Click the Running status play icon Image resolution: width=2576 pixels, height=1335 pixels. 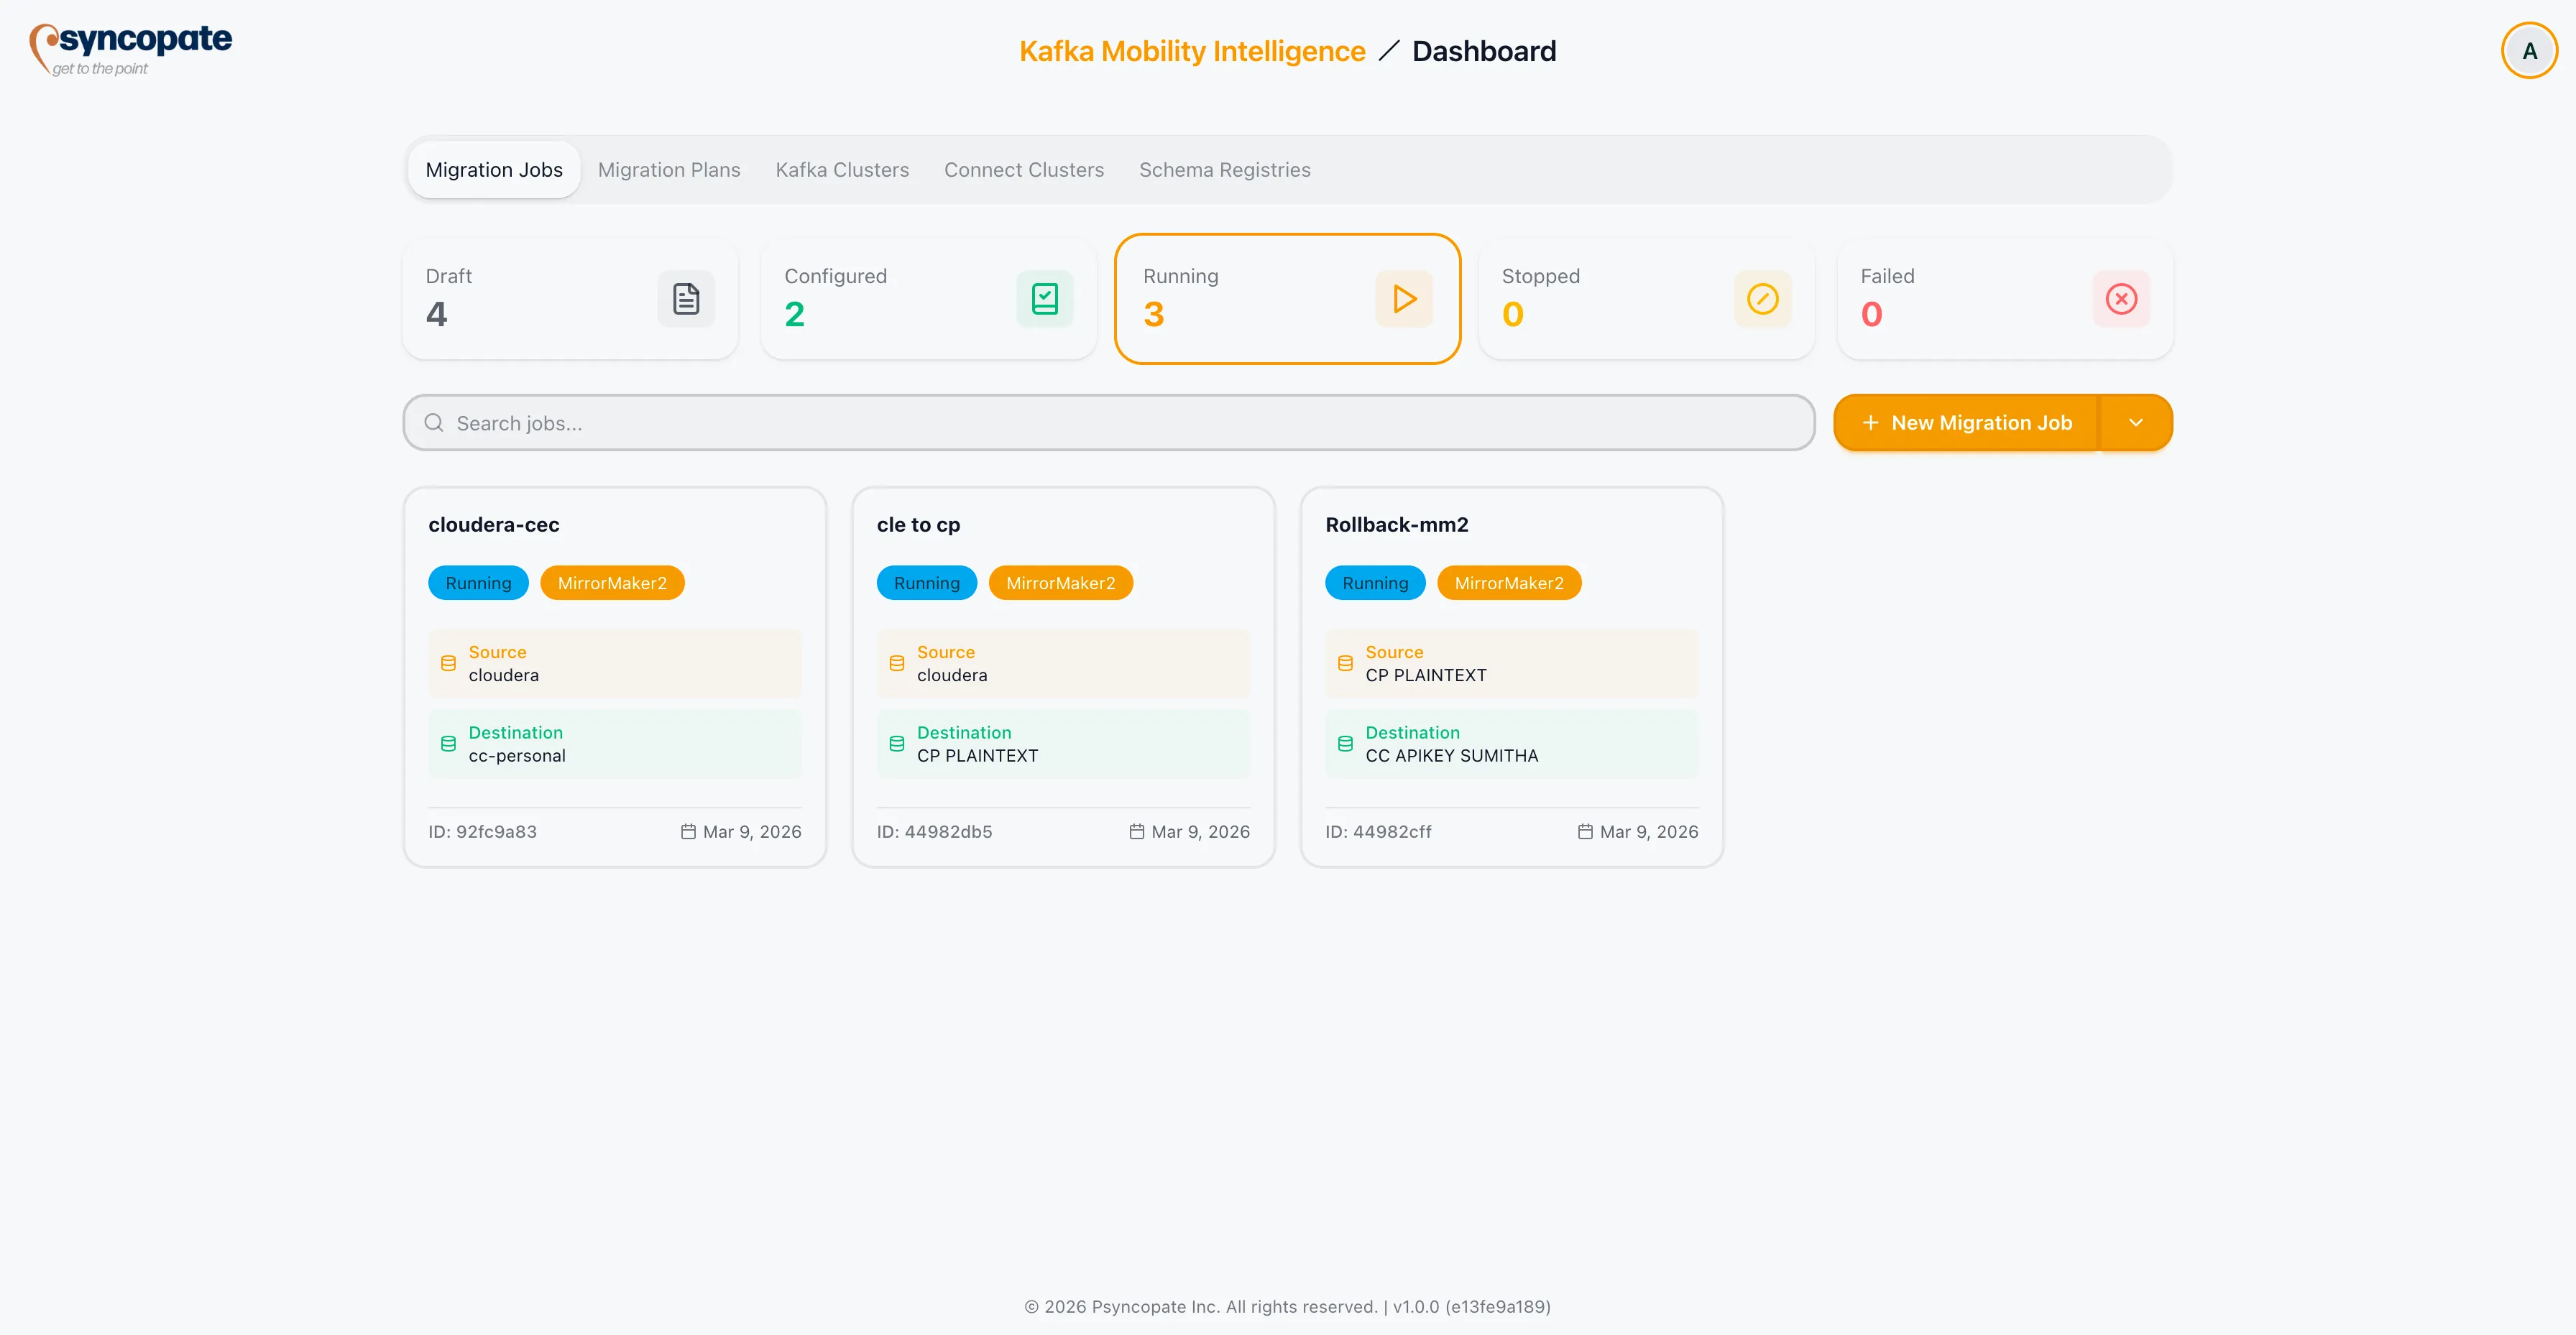click(1404, 298)
